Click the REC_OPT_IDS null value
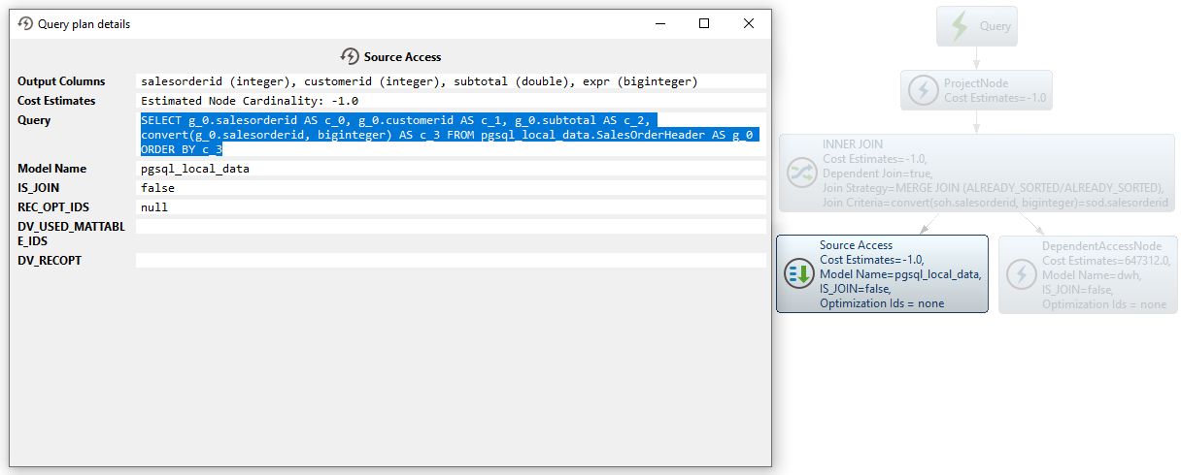 coord(451,207)
